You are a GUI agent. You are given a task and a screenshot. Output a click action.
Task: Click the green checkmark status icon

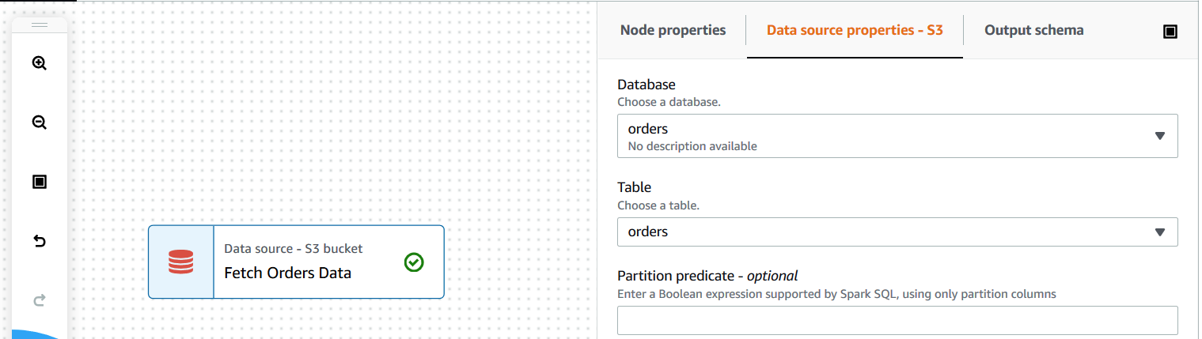(x=413, y=262)
